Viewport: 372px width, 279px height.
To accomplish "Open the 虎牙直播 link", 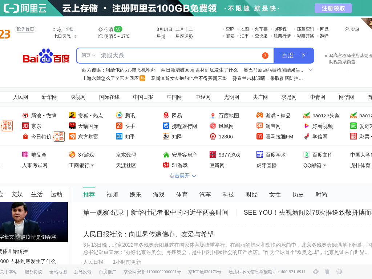I will click(266, 165).
